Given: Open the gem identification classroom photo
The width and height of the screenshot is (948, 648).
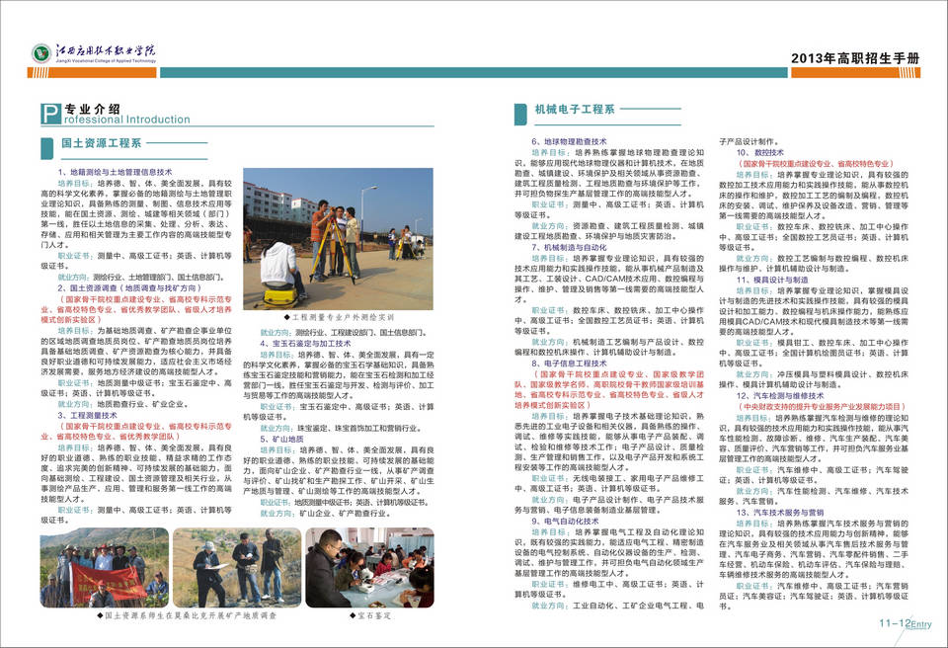Looking at the screenshot, I should (x=369, y=568).
